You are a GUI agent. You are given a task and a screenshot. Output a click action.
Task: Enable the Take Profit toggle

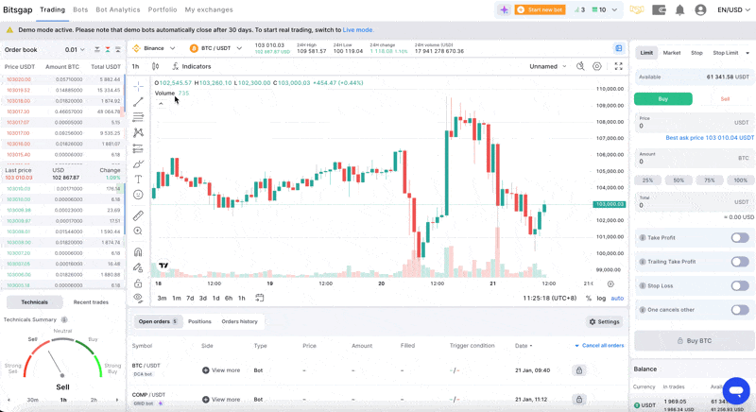(739, 238)
